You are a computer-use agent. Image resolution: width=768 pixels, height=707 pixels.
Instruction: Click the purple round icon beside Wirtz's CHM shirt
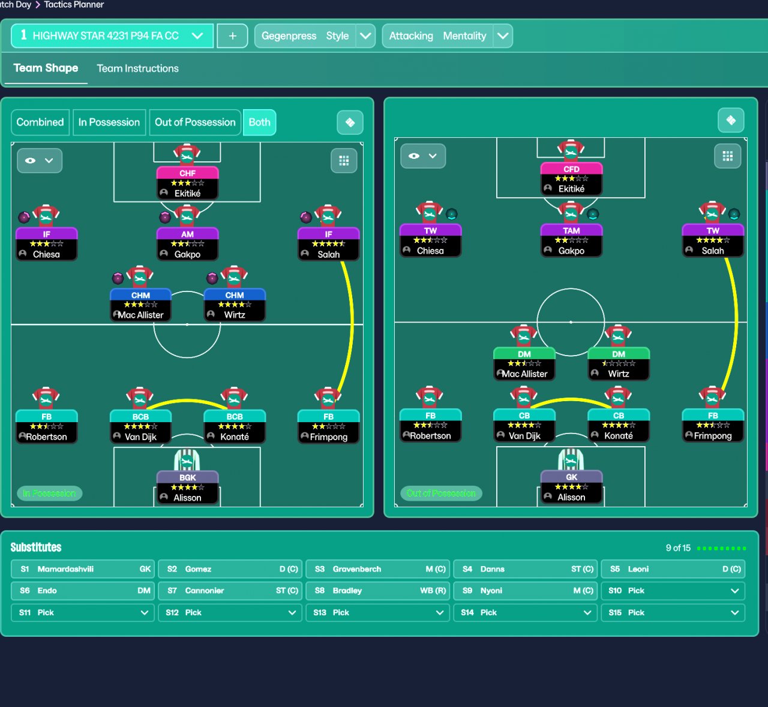212,278
